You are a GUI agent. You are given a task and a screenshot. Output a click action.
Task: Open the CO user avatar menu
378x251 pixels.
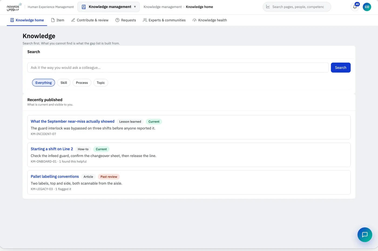[367, 7]
